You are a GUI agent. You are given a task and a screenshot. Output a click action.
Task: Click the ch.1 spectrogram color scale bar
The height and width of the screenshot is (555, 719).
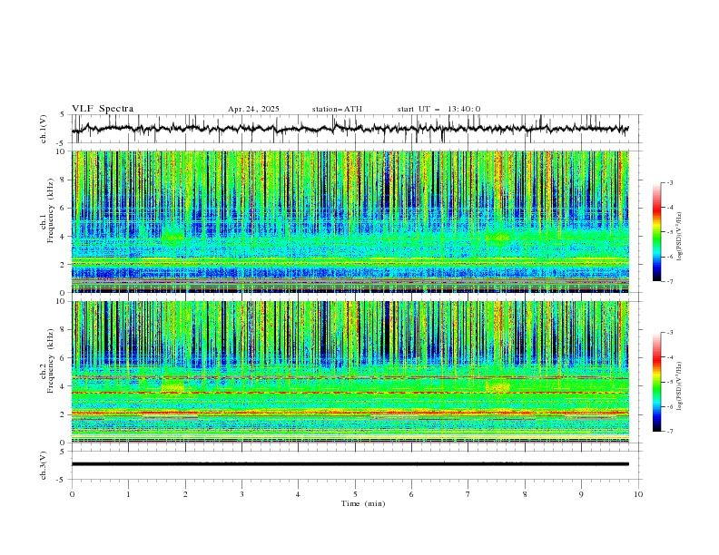pos(656,232)
